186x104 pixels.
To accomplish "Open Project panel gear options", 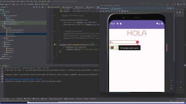I will tap(42, 7).
